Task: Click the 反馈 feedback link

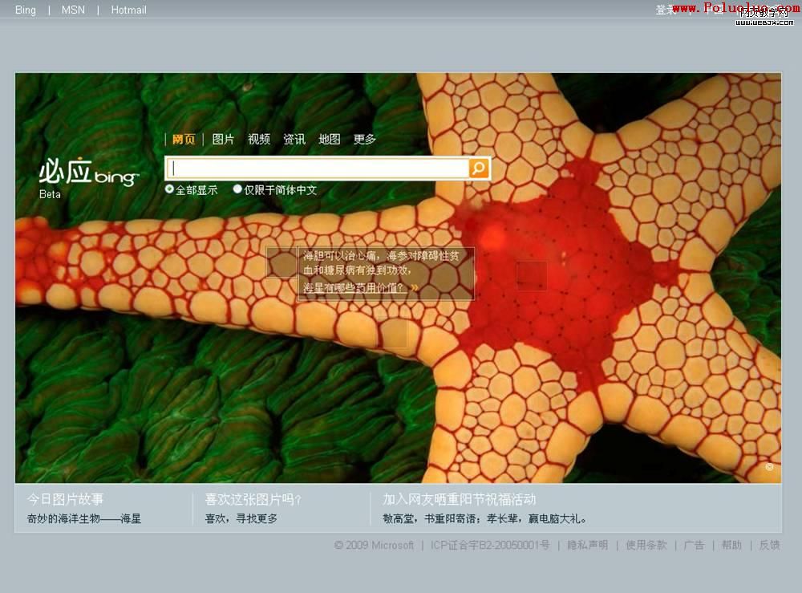Action: [769, 546]
